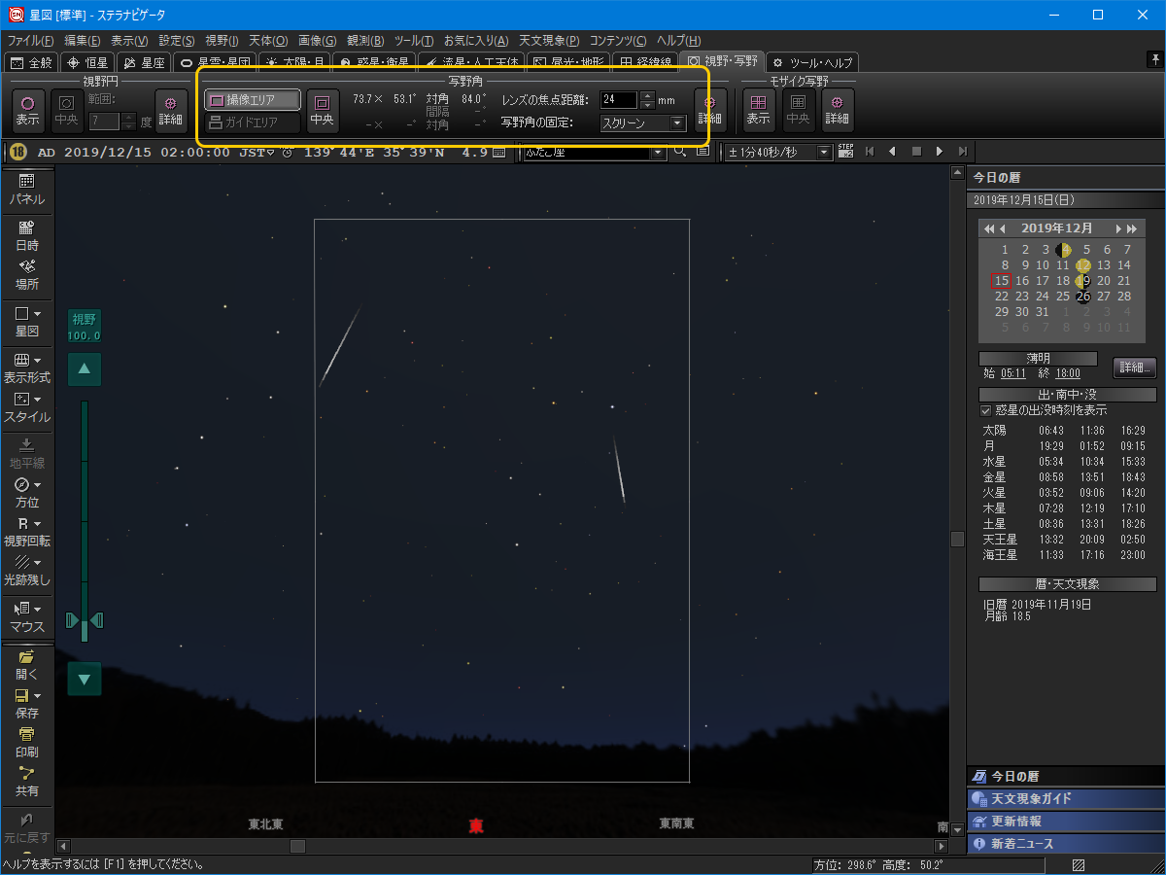Go to next year in calendar
Image resolution: width=1166 pixels, height=875 pixels.
tap(1132, 228)
